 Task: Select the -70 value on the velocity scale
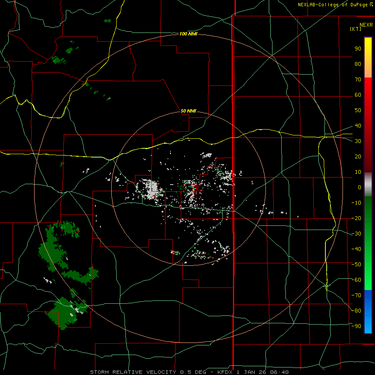[356, 295]
